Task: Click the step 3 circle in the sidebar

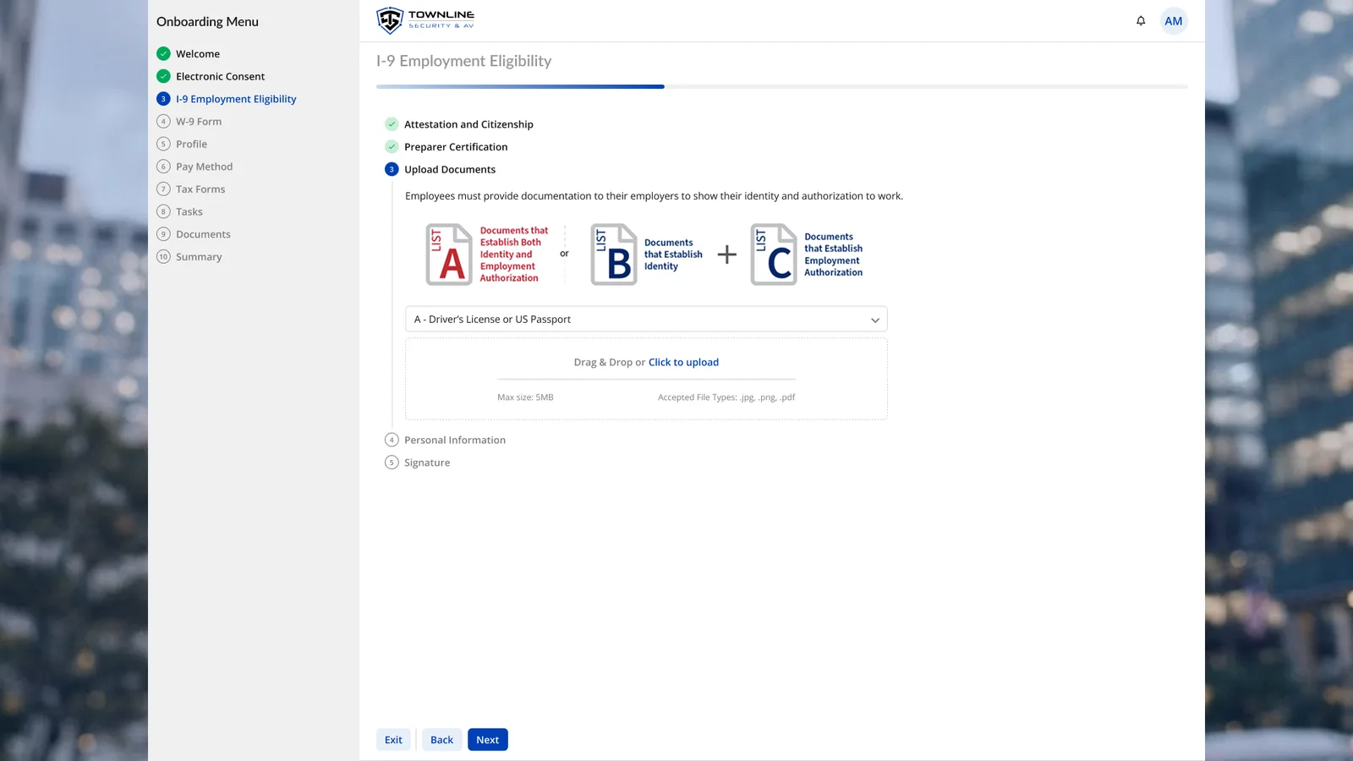Action: 163,99
